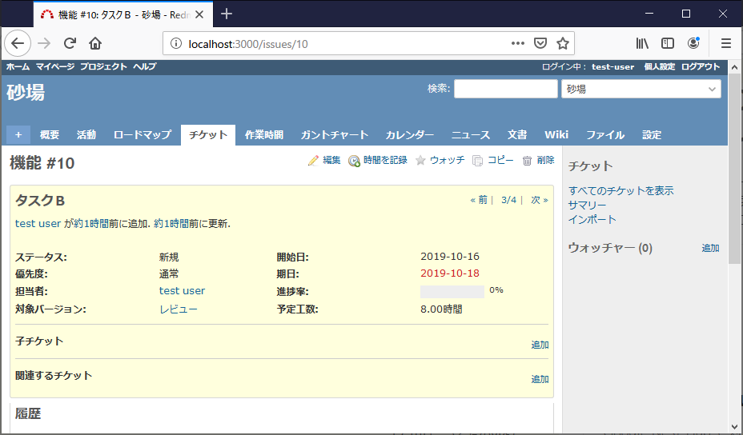The width and height of the screenshot is (743, 435).
Task: Open サマリー in sidebar
Action: (587, 206)
